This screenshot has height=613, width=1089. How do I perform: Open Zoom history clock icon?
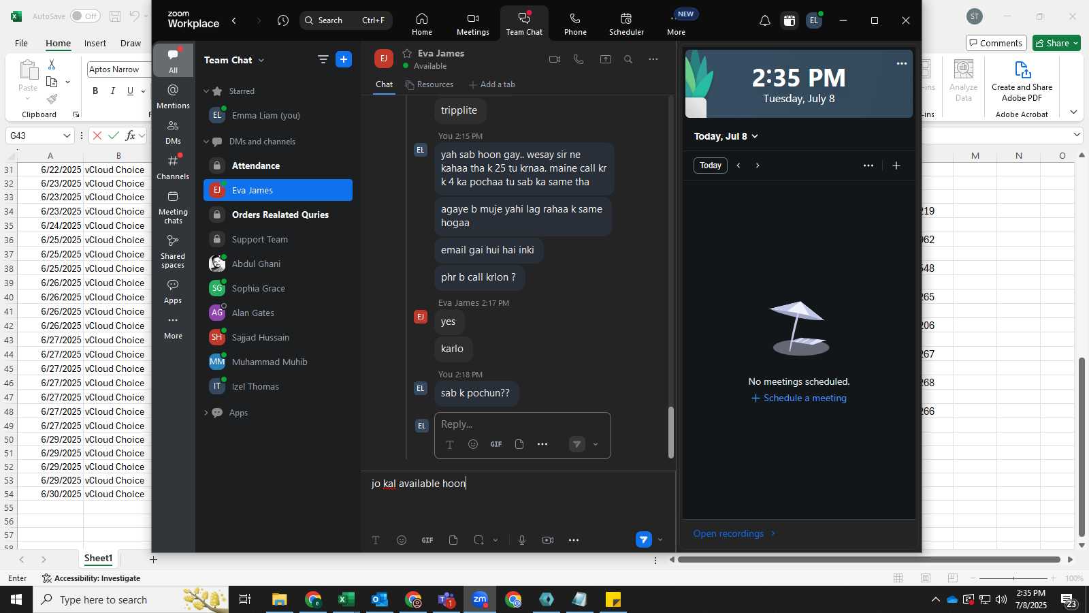(283, 20)
